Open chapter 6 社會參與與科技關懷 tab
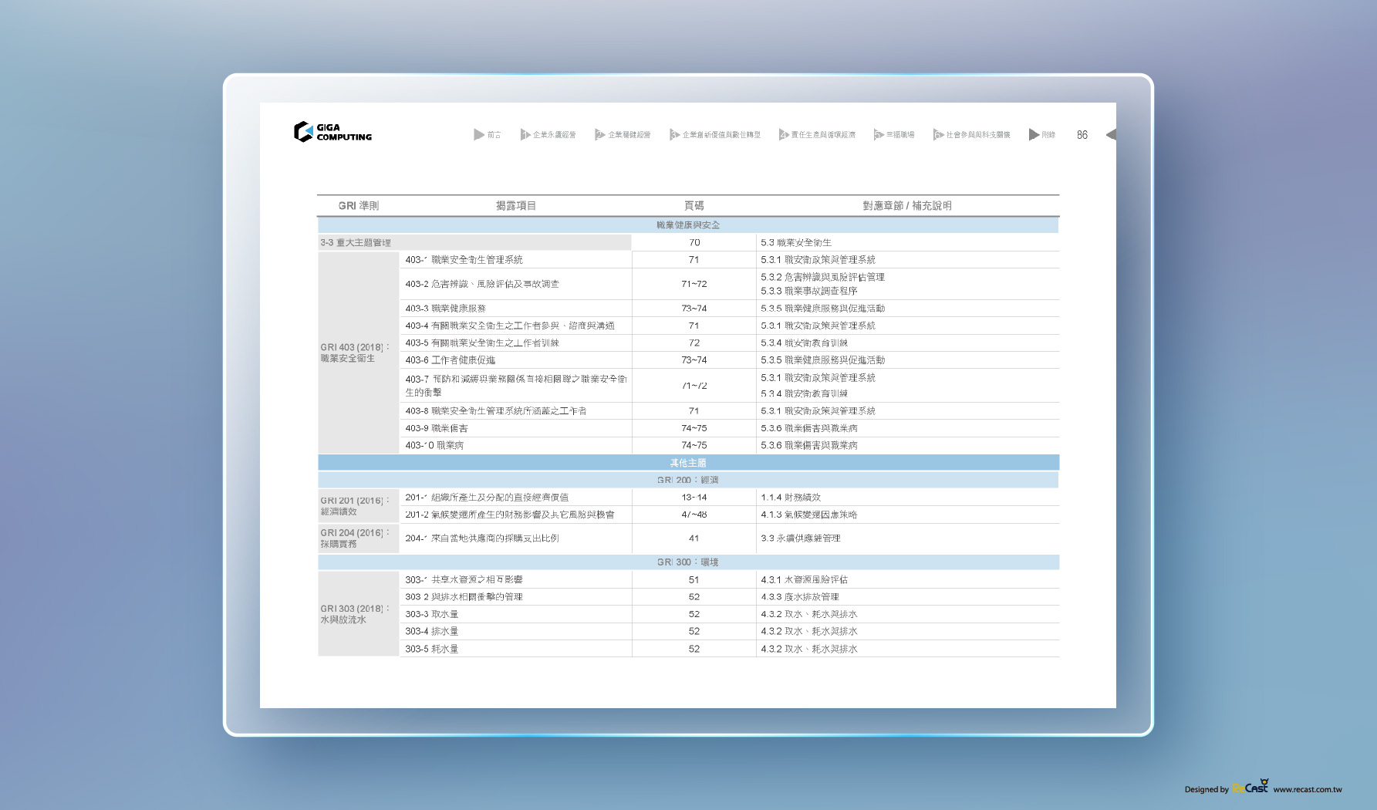The image size is (1377, 810). coord(971,134)
